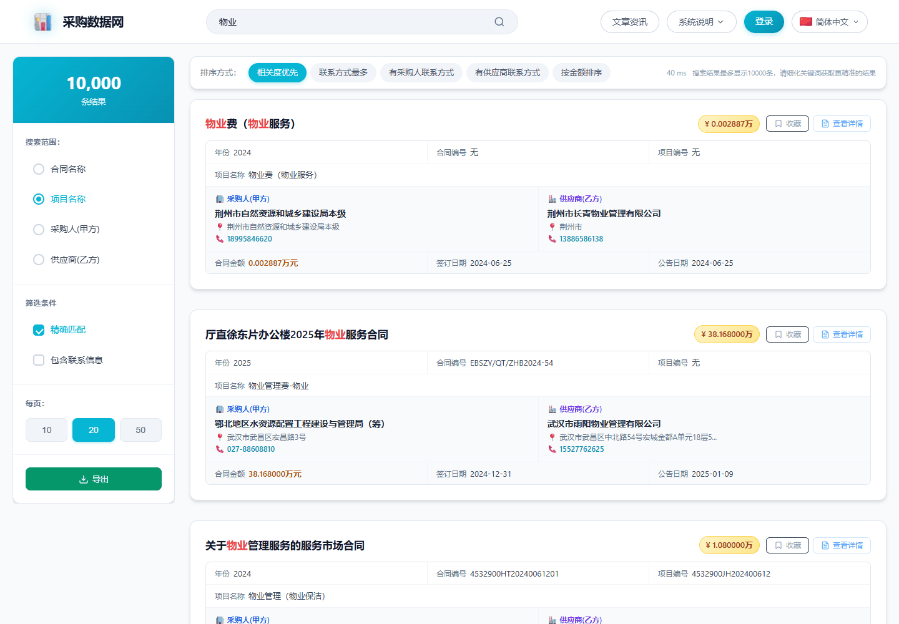Sort by 按金额排序

[x=581, y=72]
